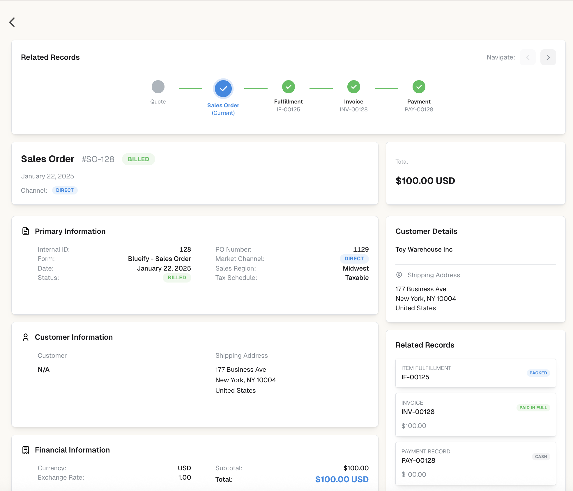This screenshot has width=573, height=491.
Task: Click the Exchange Rate value 1.00
Action: pyautogui.click(x=185, y=478)
